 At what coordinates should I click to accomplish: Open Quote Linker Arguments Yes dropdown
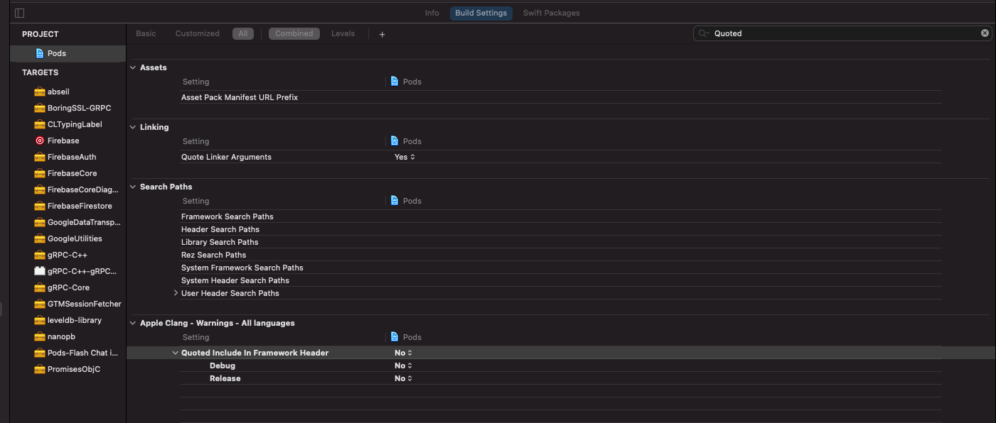coord(405,157)
